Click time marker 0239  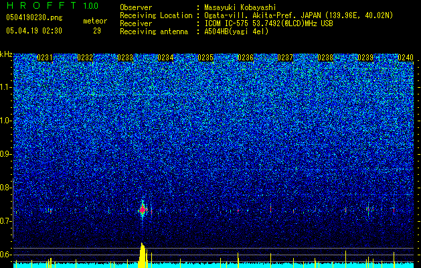tap(365, 58)
